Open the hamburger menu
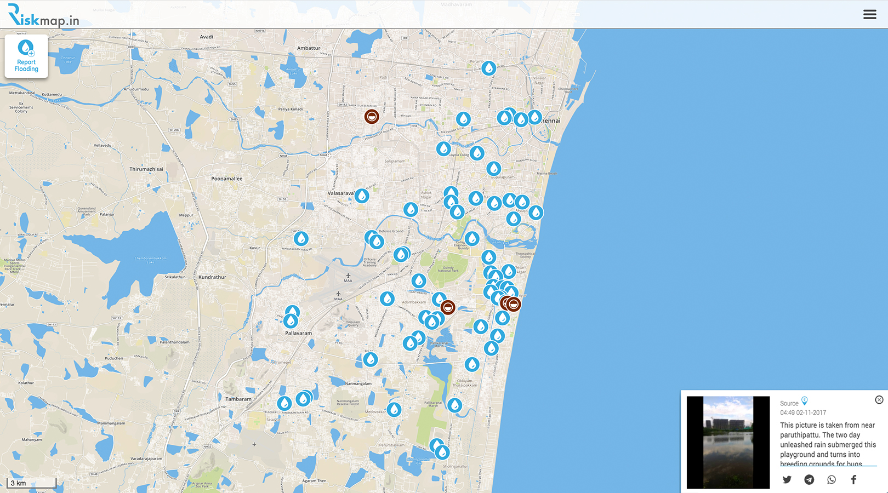 pos(869,14)
